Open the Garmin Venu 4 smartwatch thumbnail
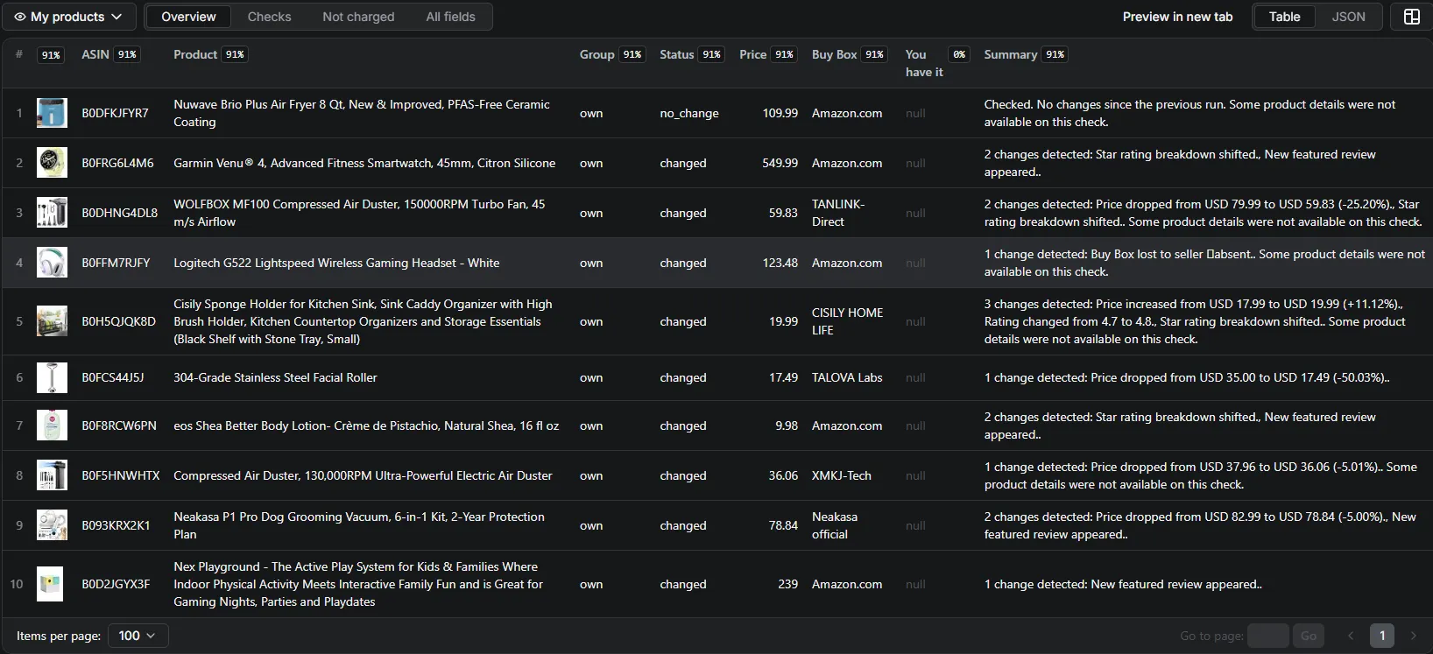1433x654 pixels. point(52,163)
